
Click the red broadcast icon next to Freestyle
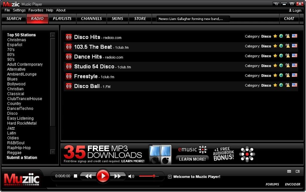pyautogui.click(x=68, y=76)
